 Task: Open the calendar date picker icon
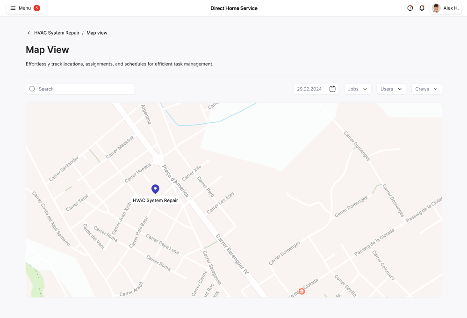coord(332,89)
